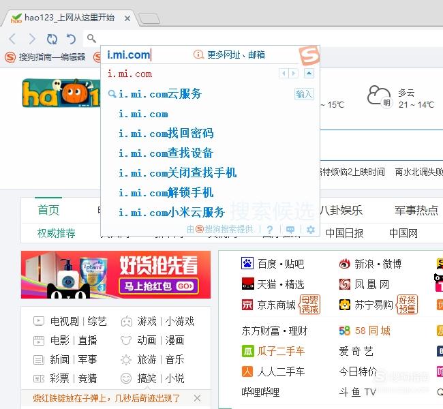Close the hao123 tab

click(x=127, y=18)
